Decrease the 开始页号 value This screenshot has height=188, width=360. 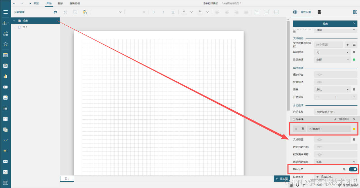[x=318, y=97]
